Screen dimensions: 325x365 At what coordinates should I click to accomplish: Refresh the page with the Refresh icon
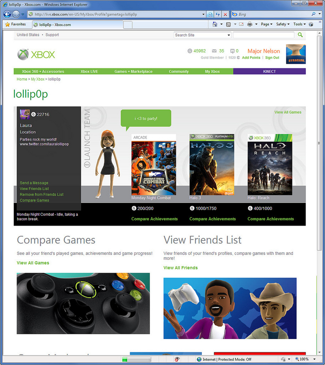coord(218,14)
